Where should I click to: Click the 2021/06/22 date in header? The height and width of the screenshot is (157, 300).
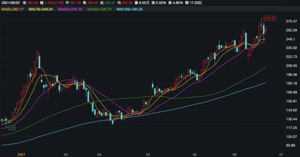(11, 2)
